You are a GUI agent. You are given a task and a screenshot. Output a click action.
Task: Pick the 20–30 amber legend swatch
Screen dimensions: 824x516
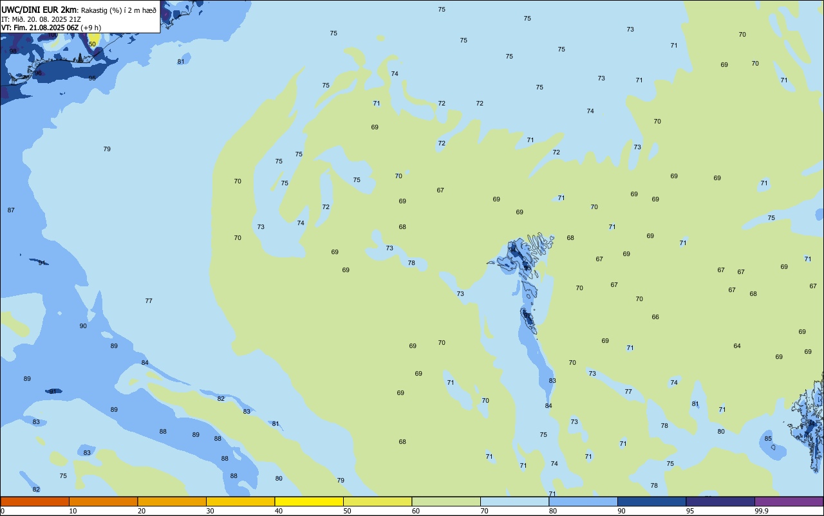(172, 501)
